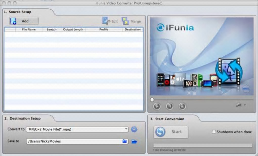Open the Convert to format dropdown
This screenshot has width=258, height=156.
pos(77,129)
